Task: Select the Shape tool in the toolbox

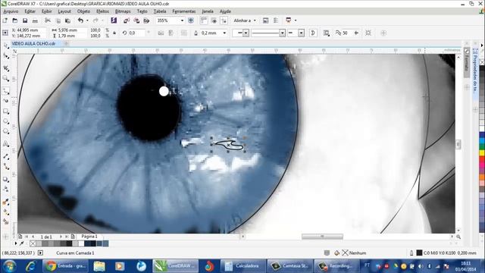Action: 6,56
